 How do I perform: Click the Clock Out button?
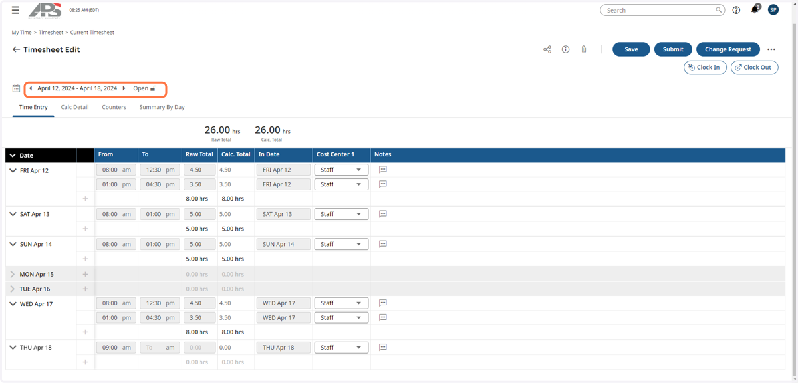tap(754, 67)
